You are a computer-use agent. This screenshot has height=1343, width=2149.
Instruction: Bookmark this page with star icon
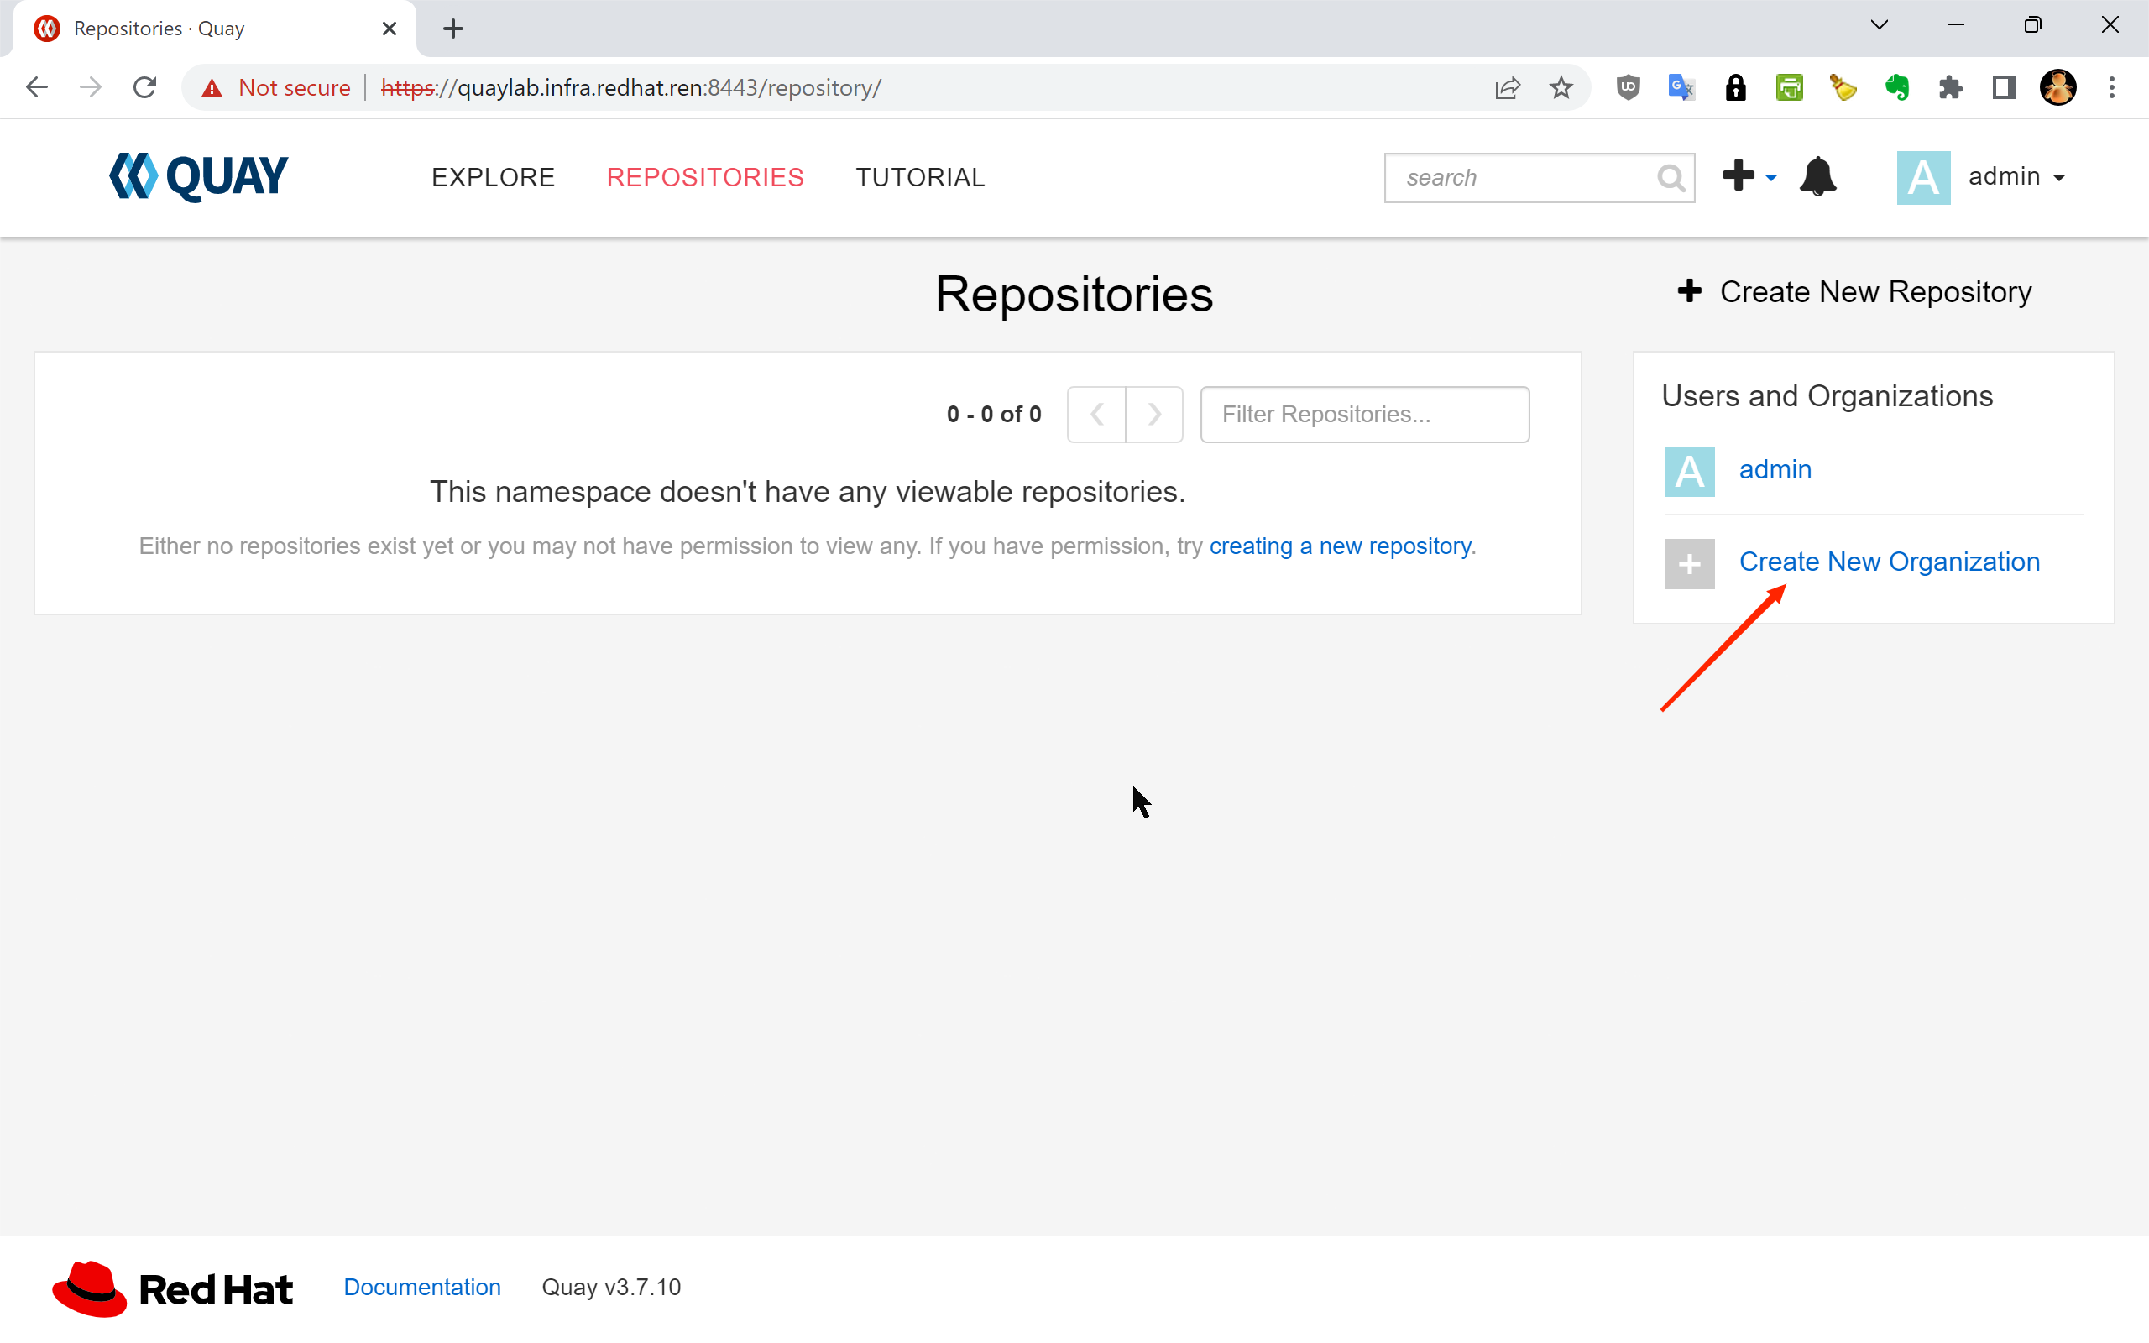pyautogui.click(x=1561, y=88)
